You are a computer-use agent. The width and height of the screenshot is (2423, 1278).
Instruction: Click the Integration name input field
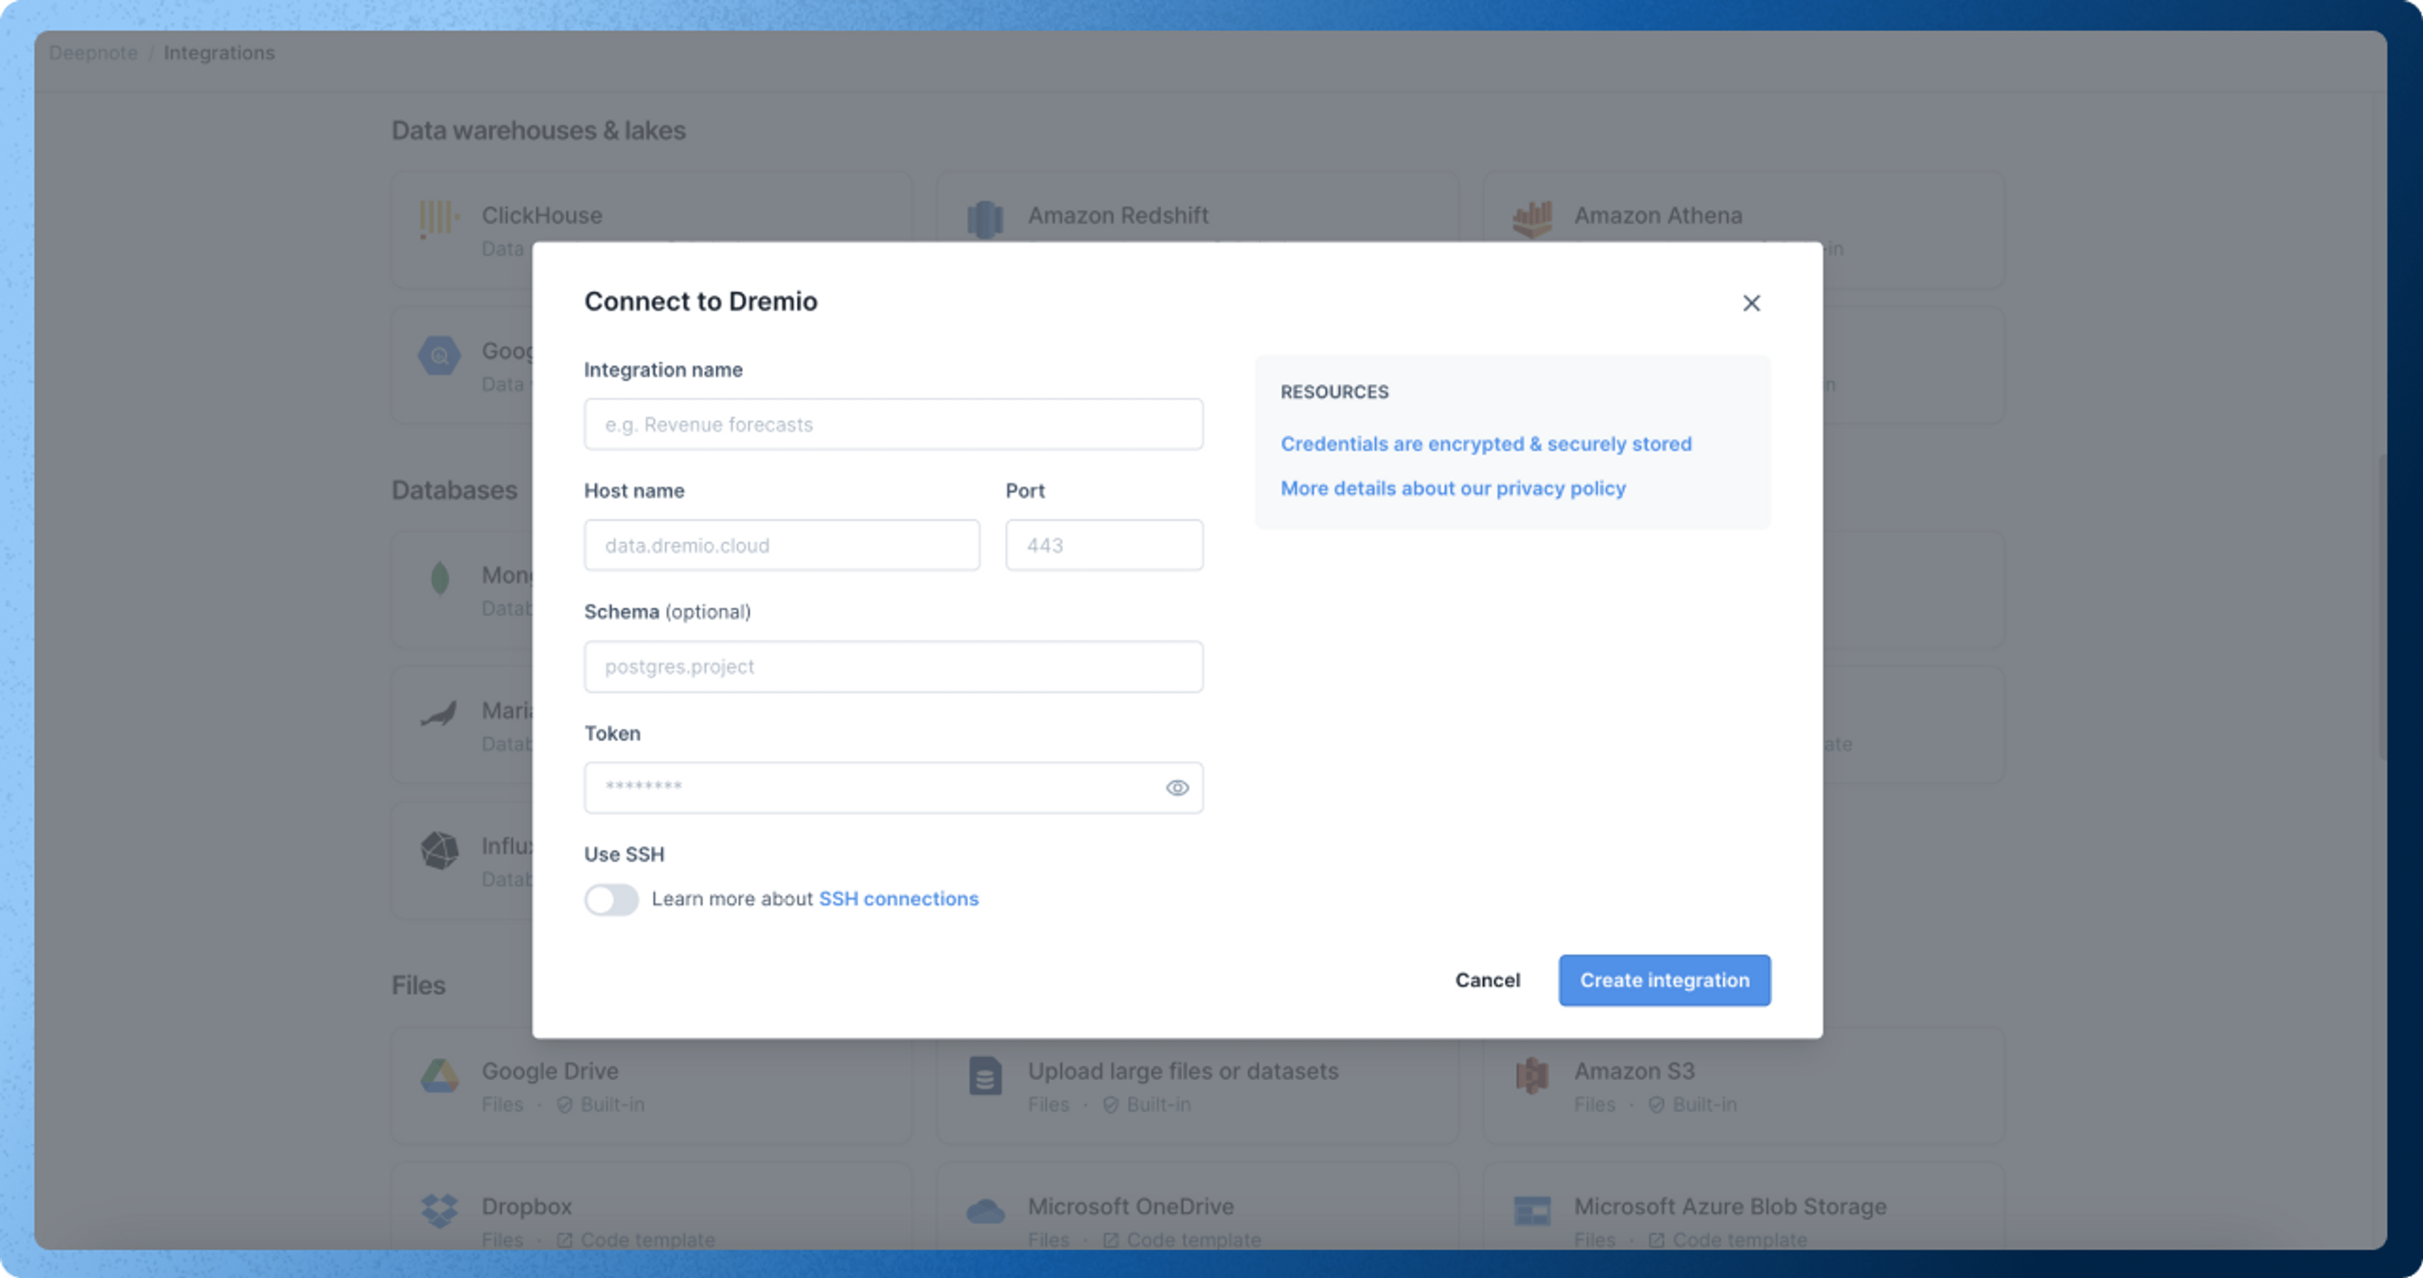tap(893, 425)
